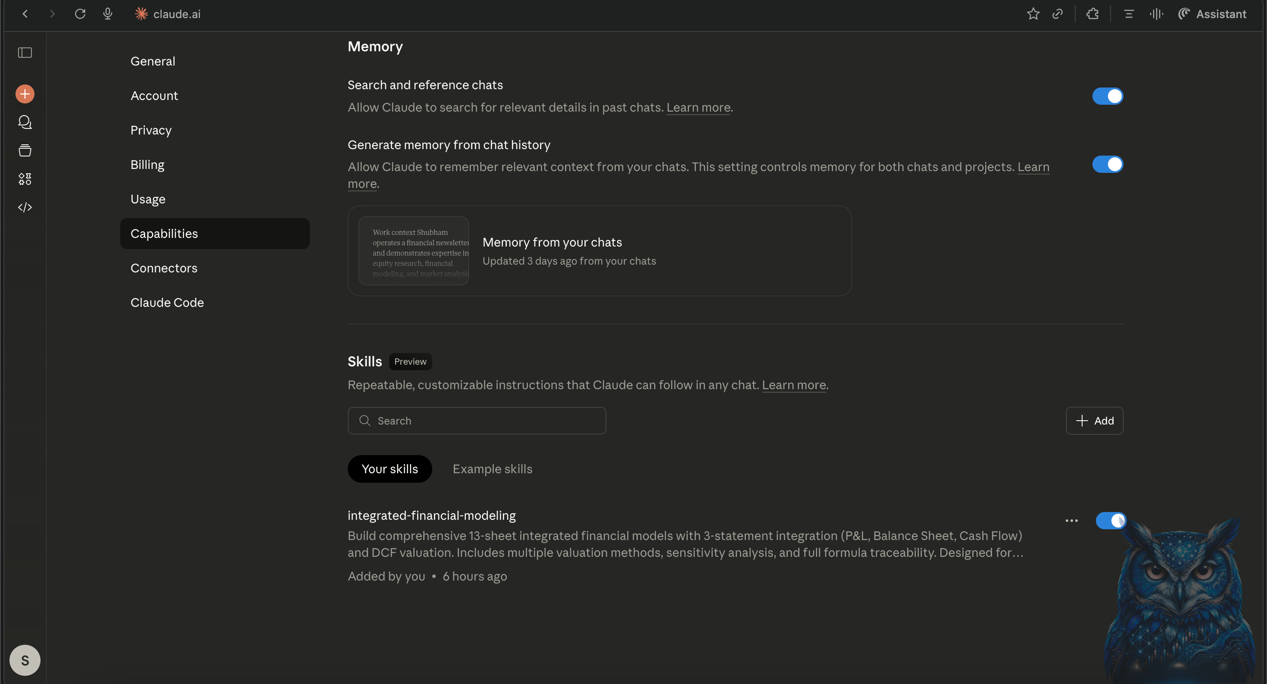Open the user profile menu avatar S
The height and width of the screenshot is (684, 1267).
coord(25,660)
